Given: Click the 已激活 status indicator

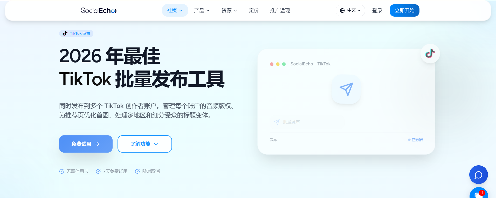Looking at the screenshot, I should tap(415, 140).
